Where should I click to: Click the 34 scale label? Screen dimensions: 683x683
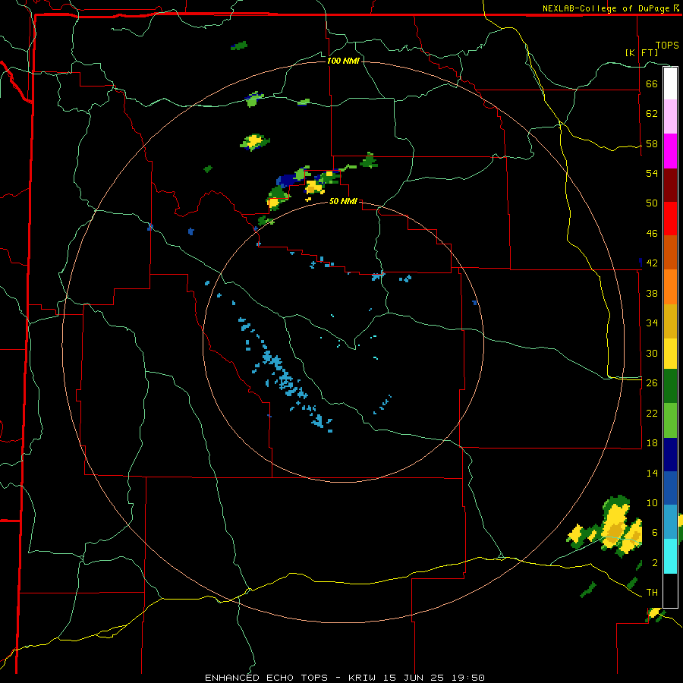coord(652,323)
